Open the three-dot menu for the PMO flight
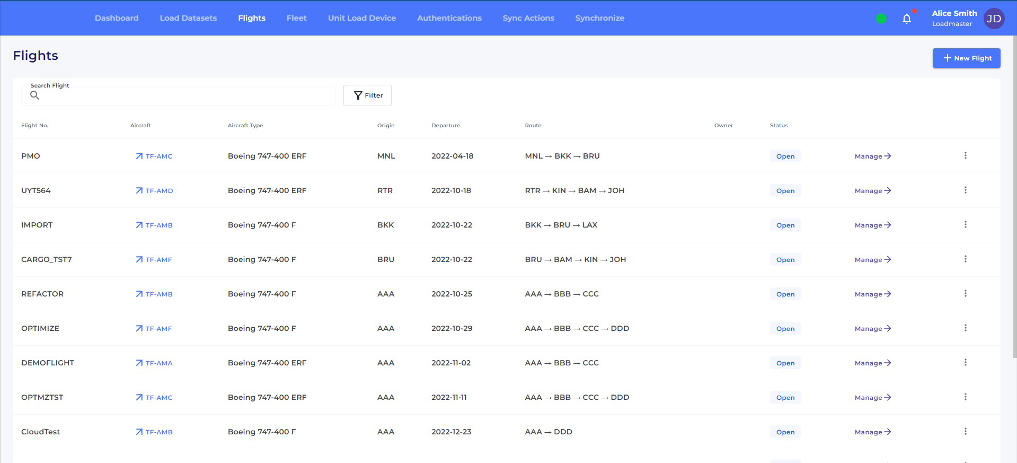This screenshot has width=1017, height=463. [x=965, y=155]
